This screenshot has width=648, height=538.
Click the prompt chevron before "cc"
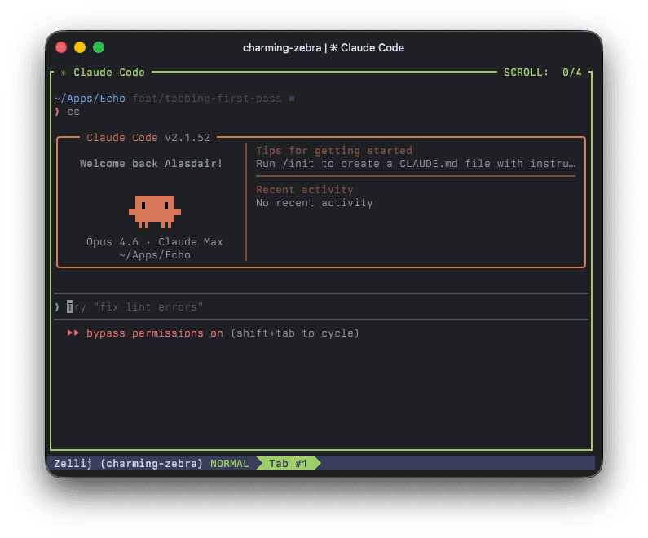[x=57, y=112]
